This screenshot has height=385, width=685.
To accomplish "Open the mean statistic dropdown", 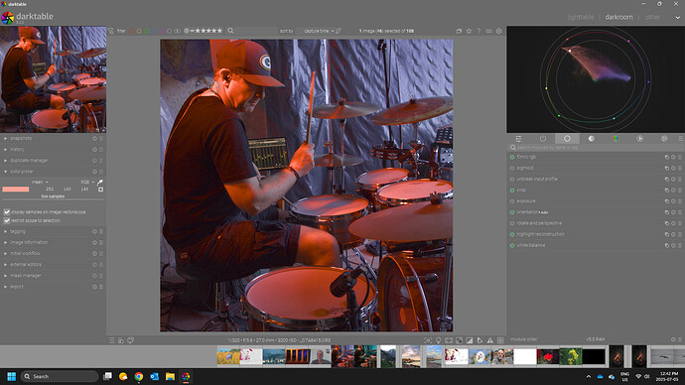I will (40, 182).
